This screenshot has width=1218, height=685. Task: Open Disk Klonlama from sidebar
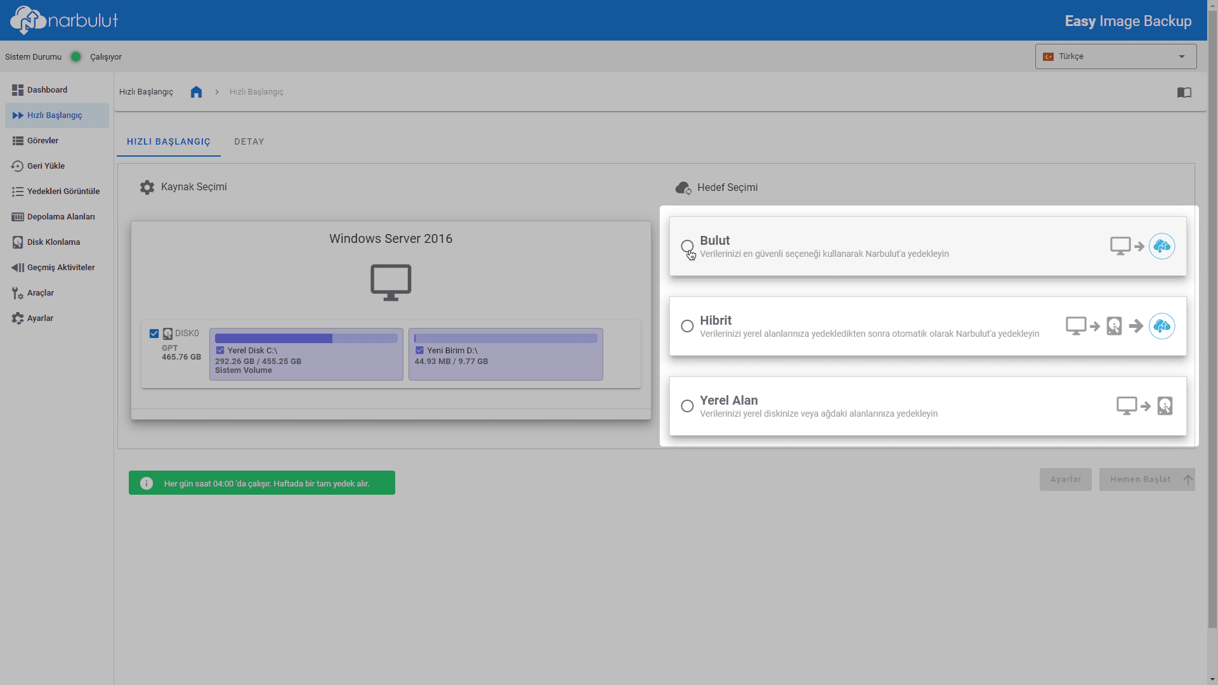coord(53,242)
